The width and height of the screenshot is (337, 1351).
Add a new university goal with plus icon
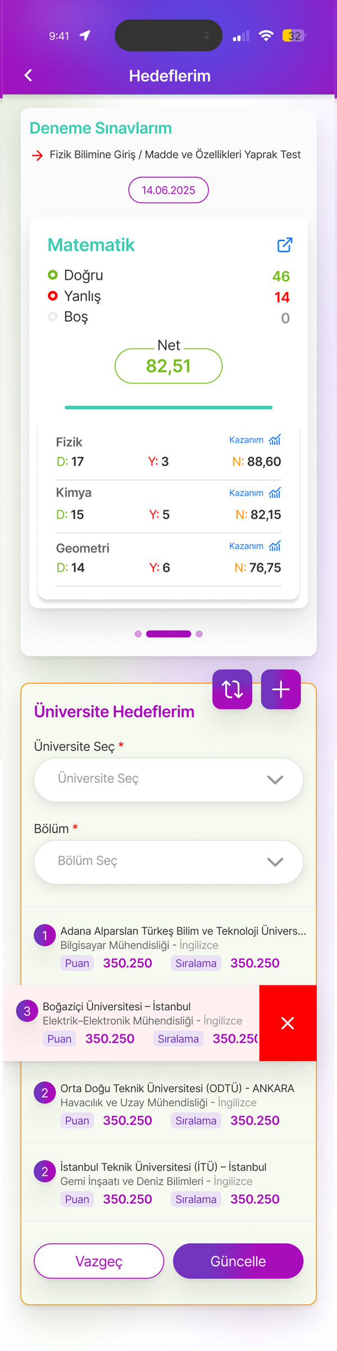tap(280, 689)
